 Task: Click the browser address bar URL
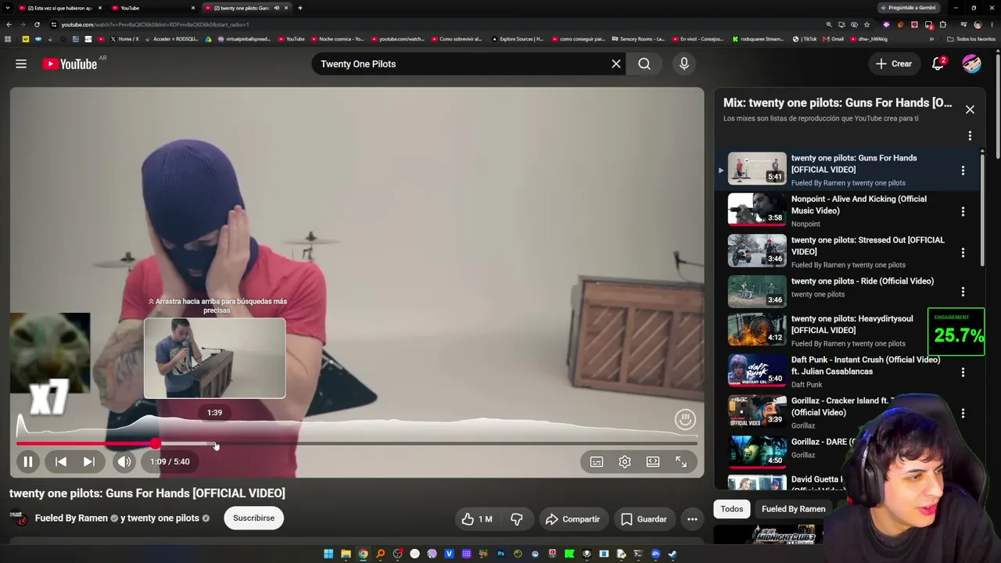[155, 24]
